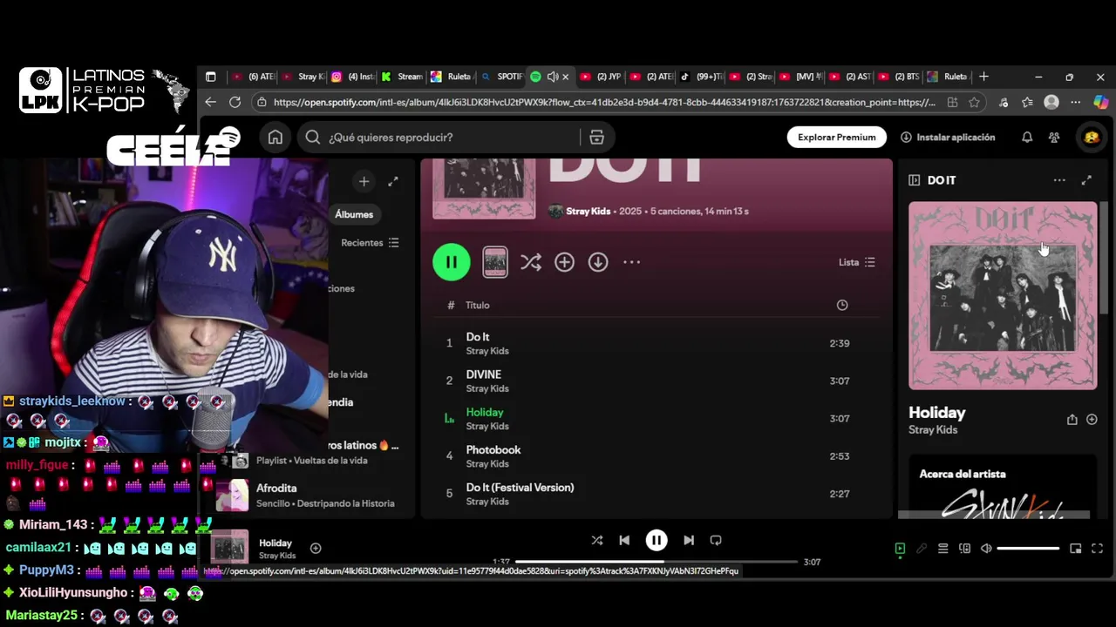Screen dimensions: 1116x627
Task: Add Holiday to liked songs in the side panel
Action: tap(1092, 419)
